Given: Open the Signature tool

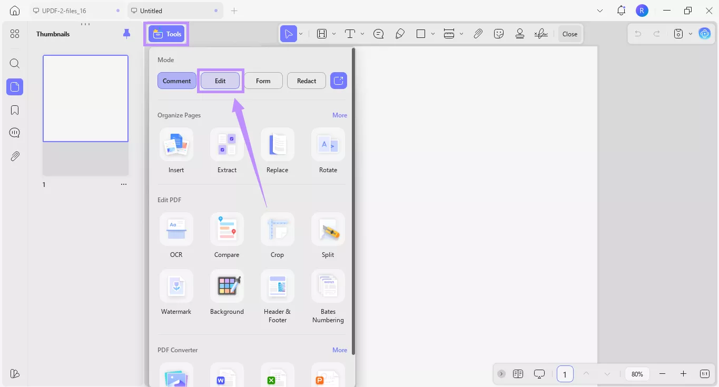Looking at the screenshot, I should [x=540, y=33].
